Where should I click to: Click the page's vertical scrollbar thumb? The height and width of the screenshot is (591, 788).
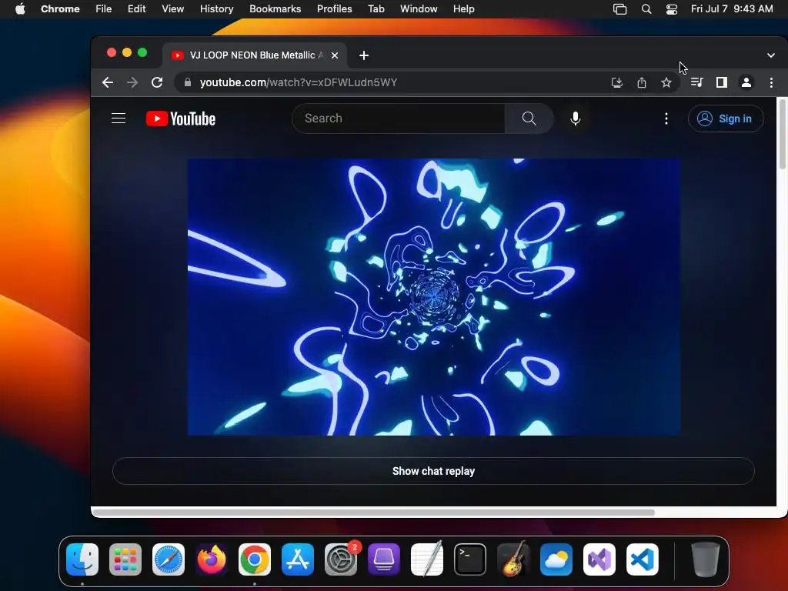(x=782, y=134)
